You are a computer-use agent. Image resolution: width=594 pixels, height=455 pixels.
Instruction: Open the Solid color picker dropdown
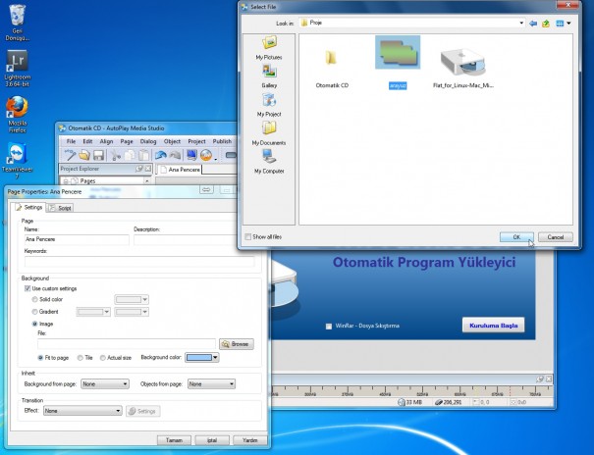pyautogui.click(x=132, y=299)
